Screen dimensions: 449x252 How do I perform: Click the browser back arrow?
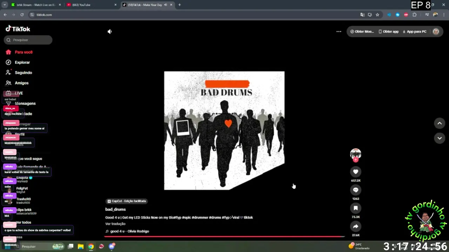click(5, 15)
